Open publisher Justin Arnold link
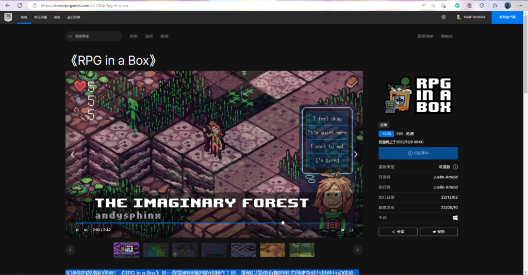This screenshot has height=275, width=528. click(x=445, y=187)
